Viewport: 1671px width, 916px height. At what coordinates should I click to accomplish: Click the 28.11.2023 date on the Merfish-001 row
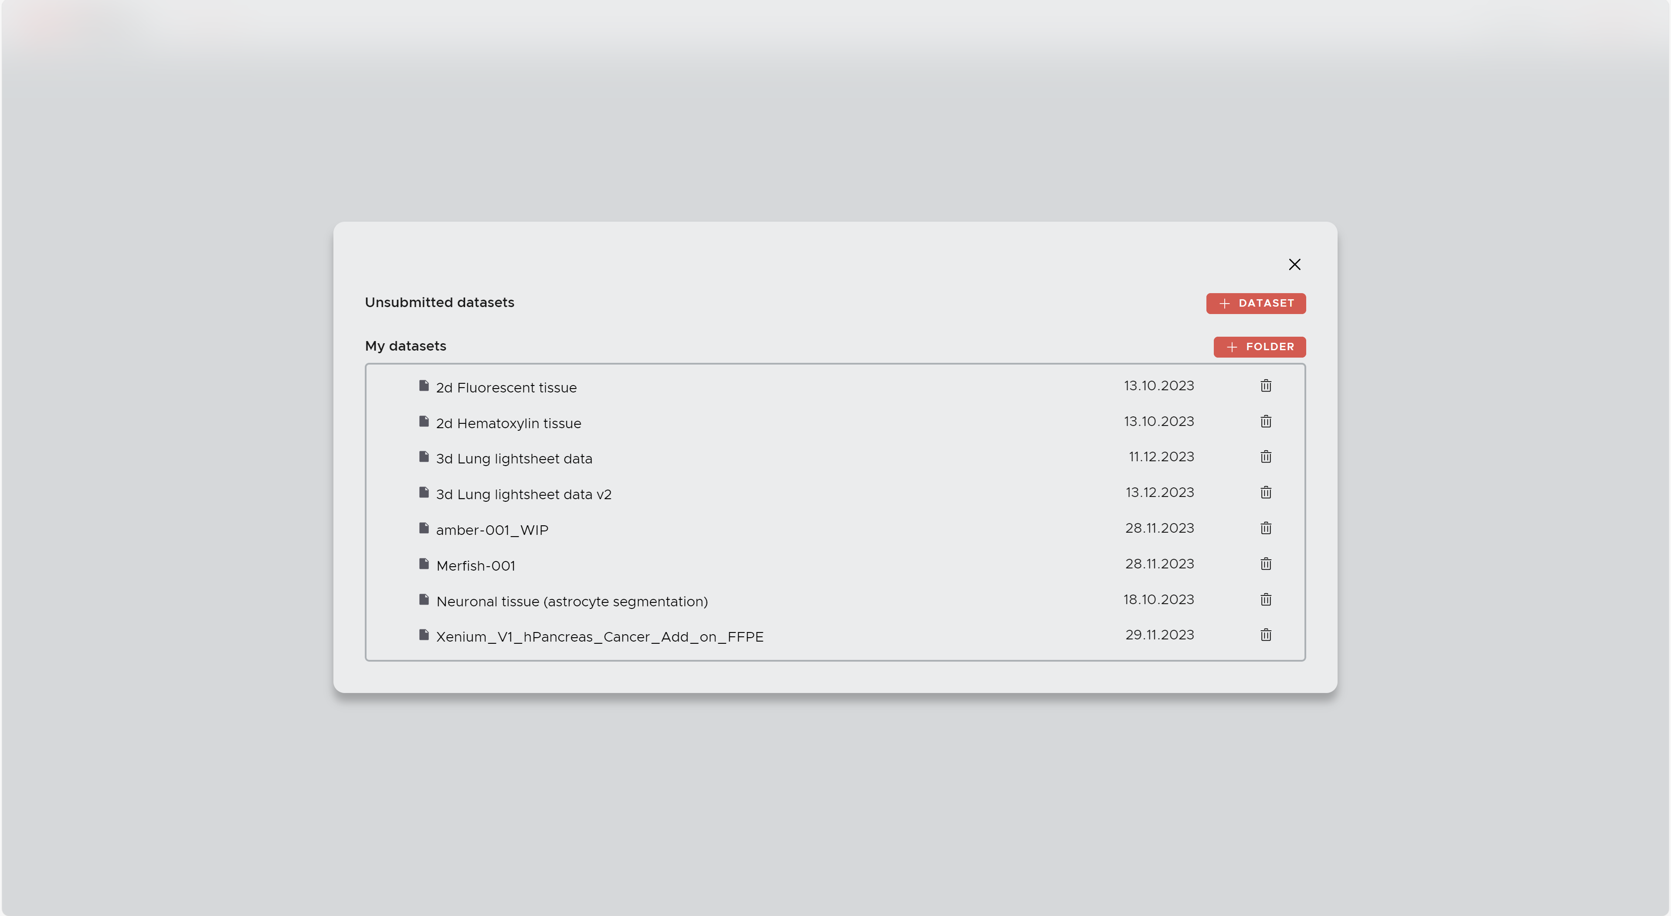pyautogui.click(x=1160, y=563)
